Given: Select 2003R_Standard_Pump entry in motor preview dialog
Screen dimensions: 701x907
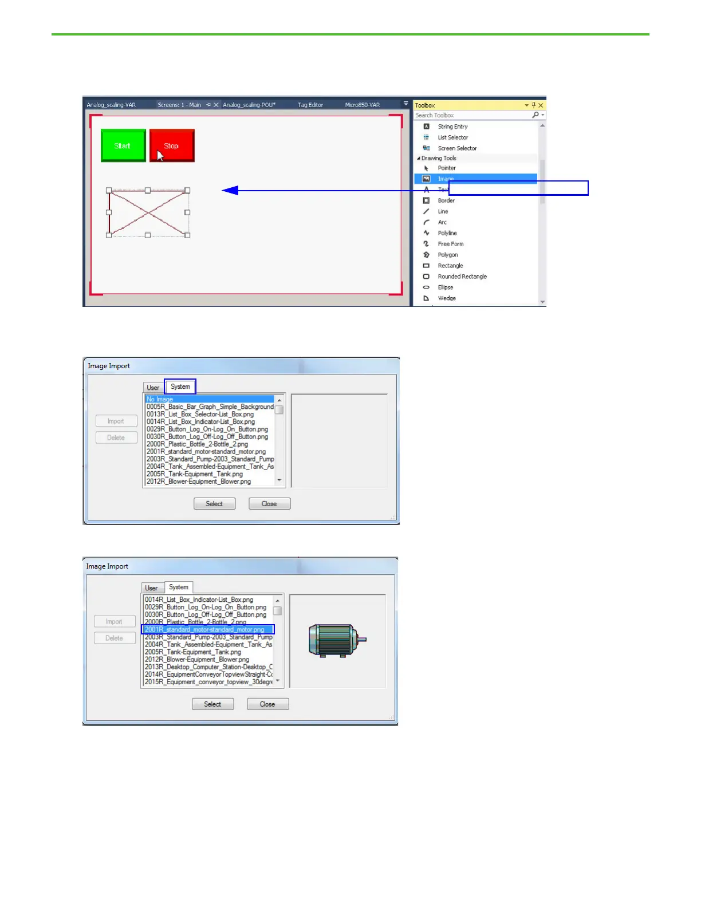Looking at the screenshot, I should tap(208, 637).
